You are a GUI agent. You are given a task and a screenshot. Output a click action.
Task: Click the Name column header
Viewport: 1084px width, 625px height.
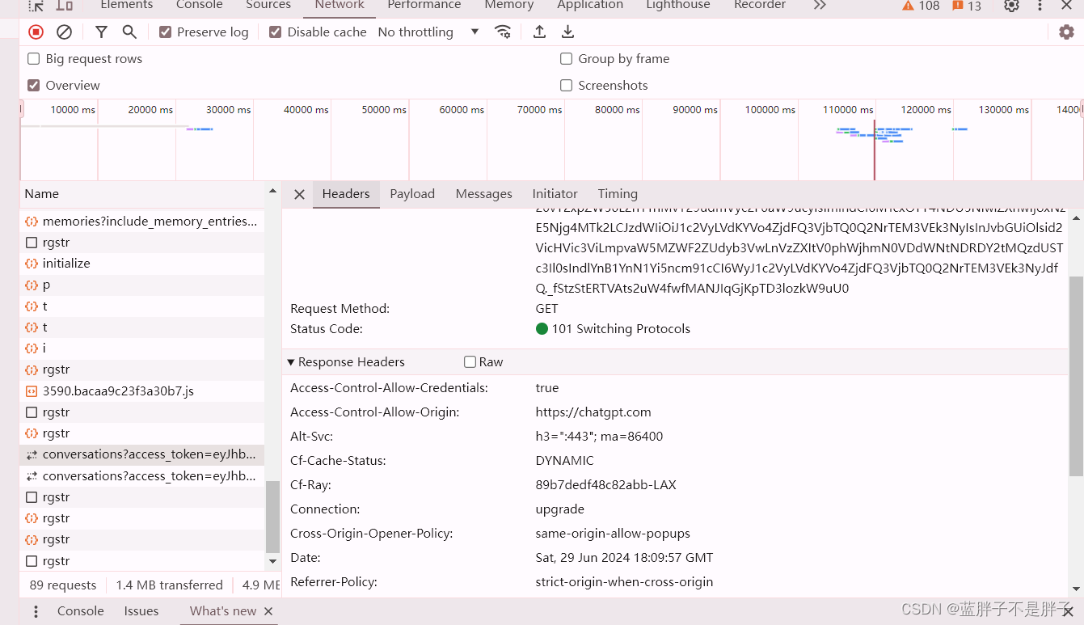(x=42, y=194)
